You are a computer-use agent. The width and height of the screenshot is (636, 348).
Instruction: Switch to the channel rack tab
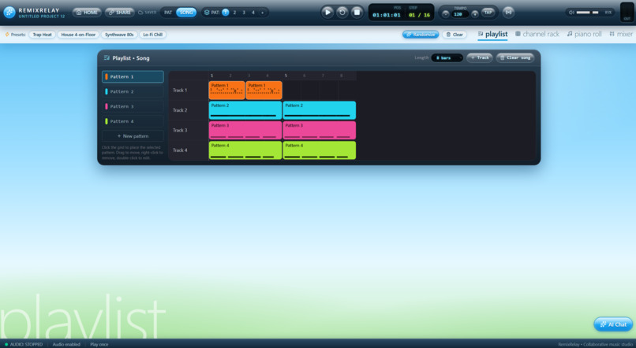(537, 35)
